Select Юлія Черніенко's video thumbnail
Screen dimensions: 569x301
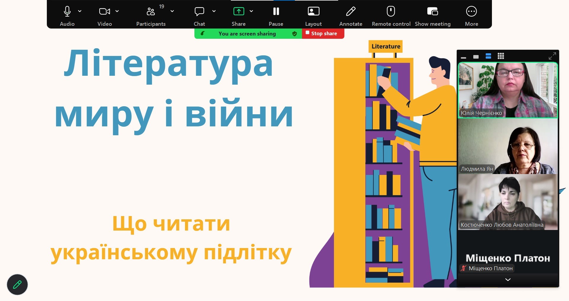coord(508,90)
